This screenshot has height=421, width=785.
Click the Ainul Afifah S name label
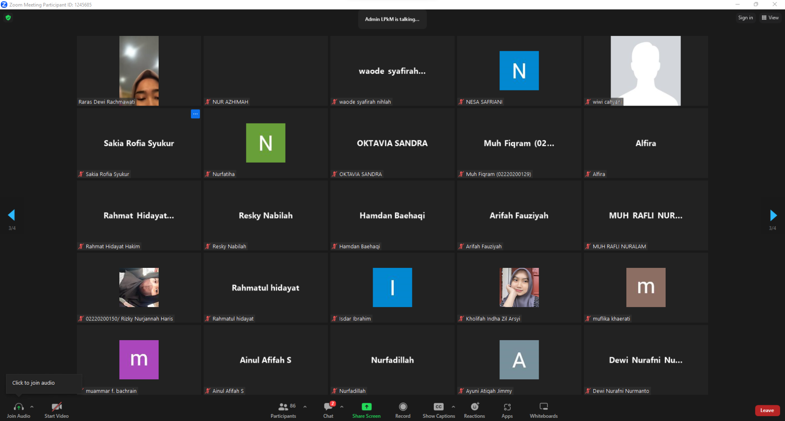click(228, 391)
